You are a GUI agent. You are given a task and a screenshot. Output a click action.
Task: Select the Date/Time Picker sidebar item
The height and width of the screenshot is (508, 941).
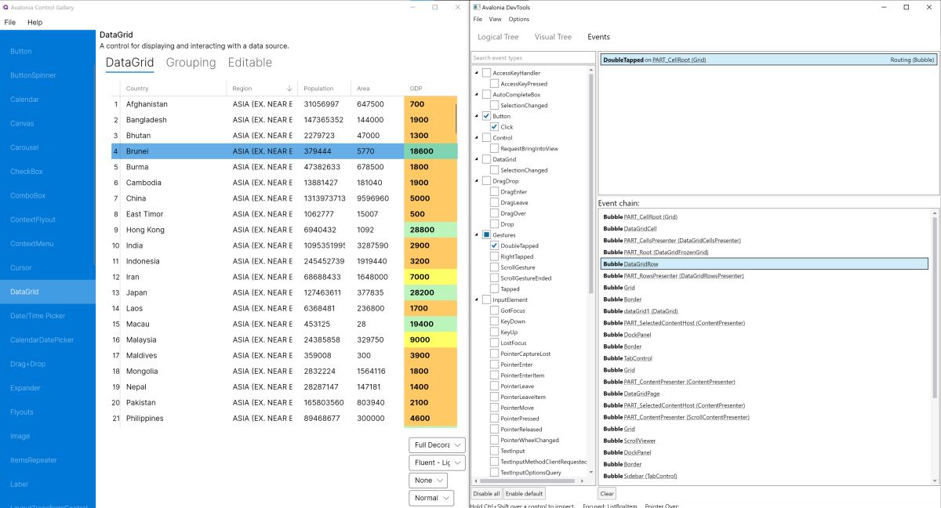(48, 316)
